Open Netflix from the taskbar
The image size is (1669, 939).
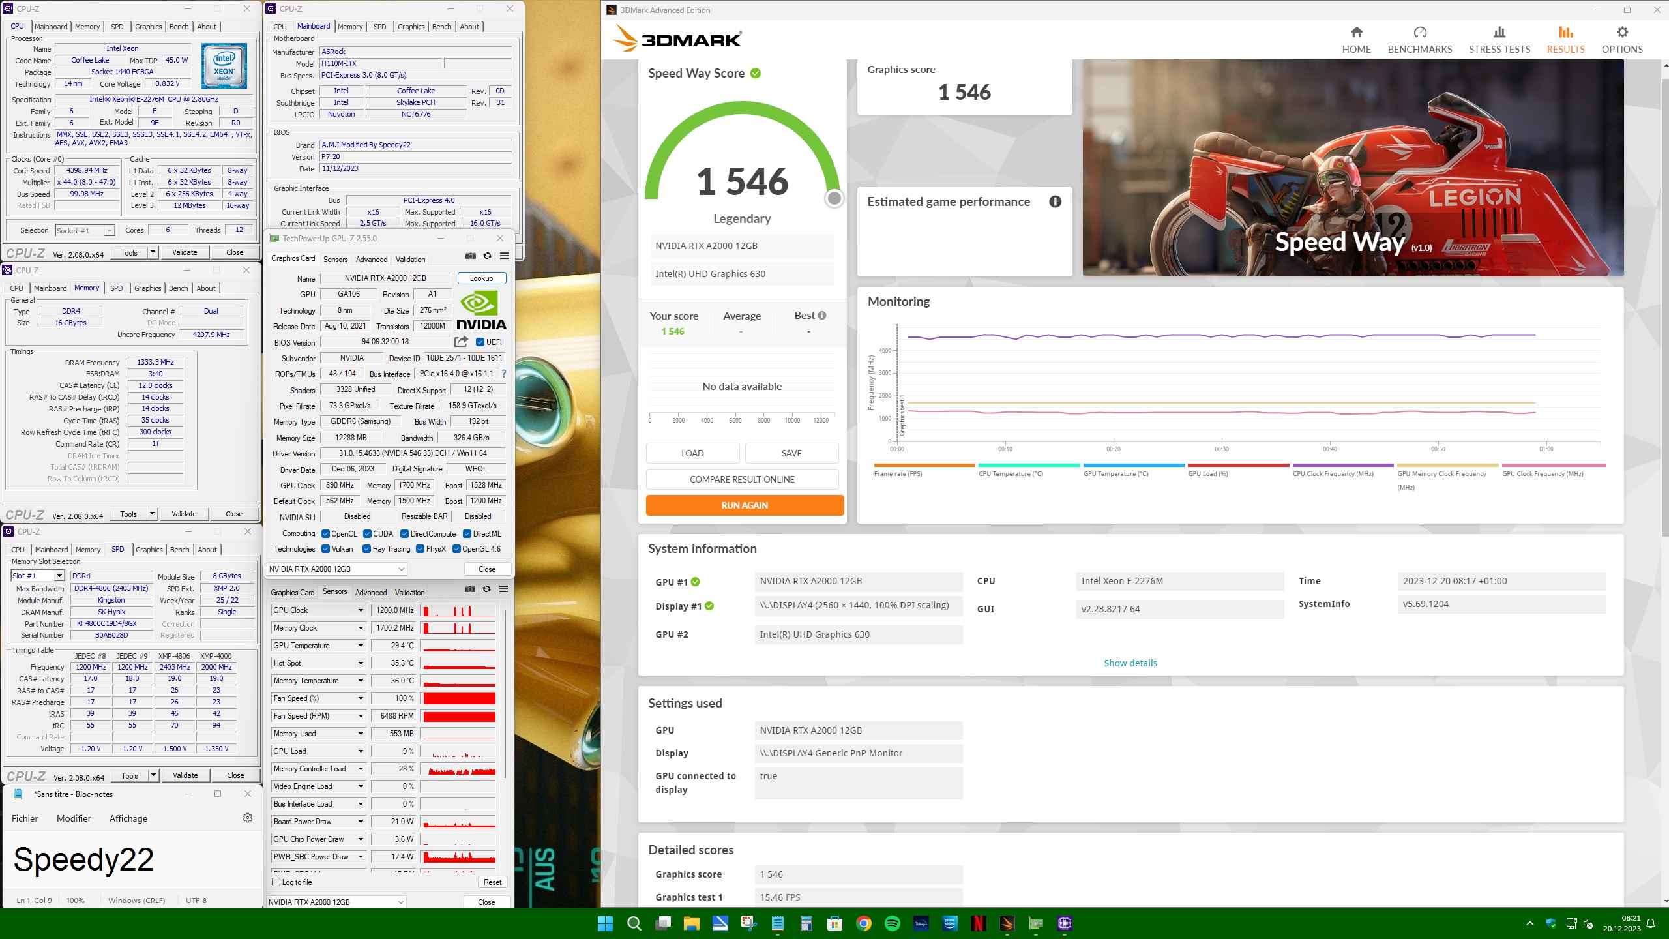tap(979, 923)
